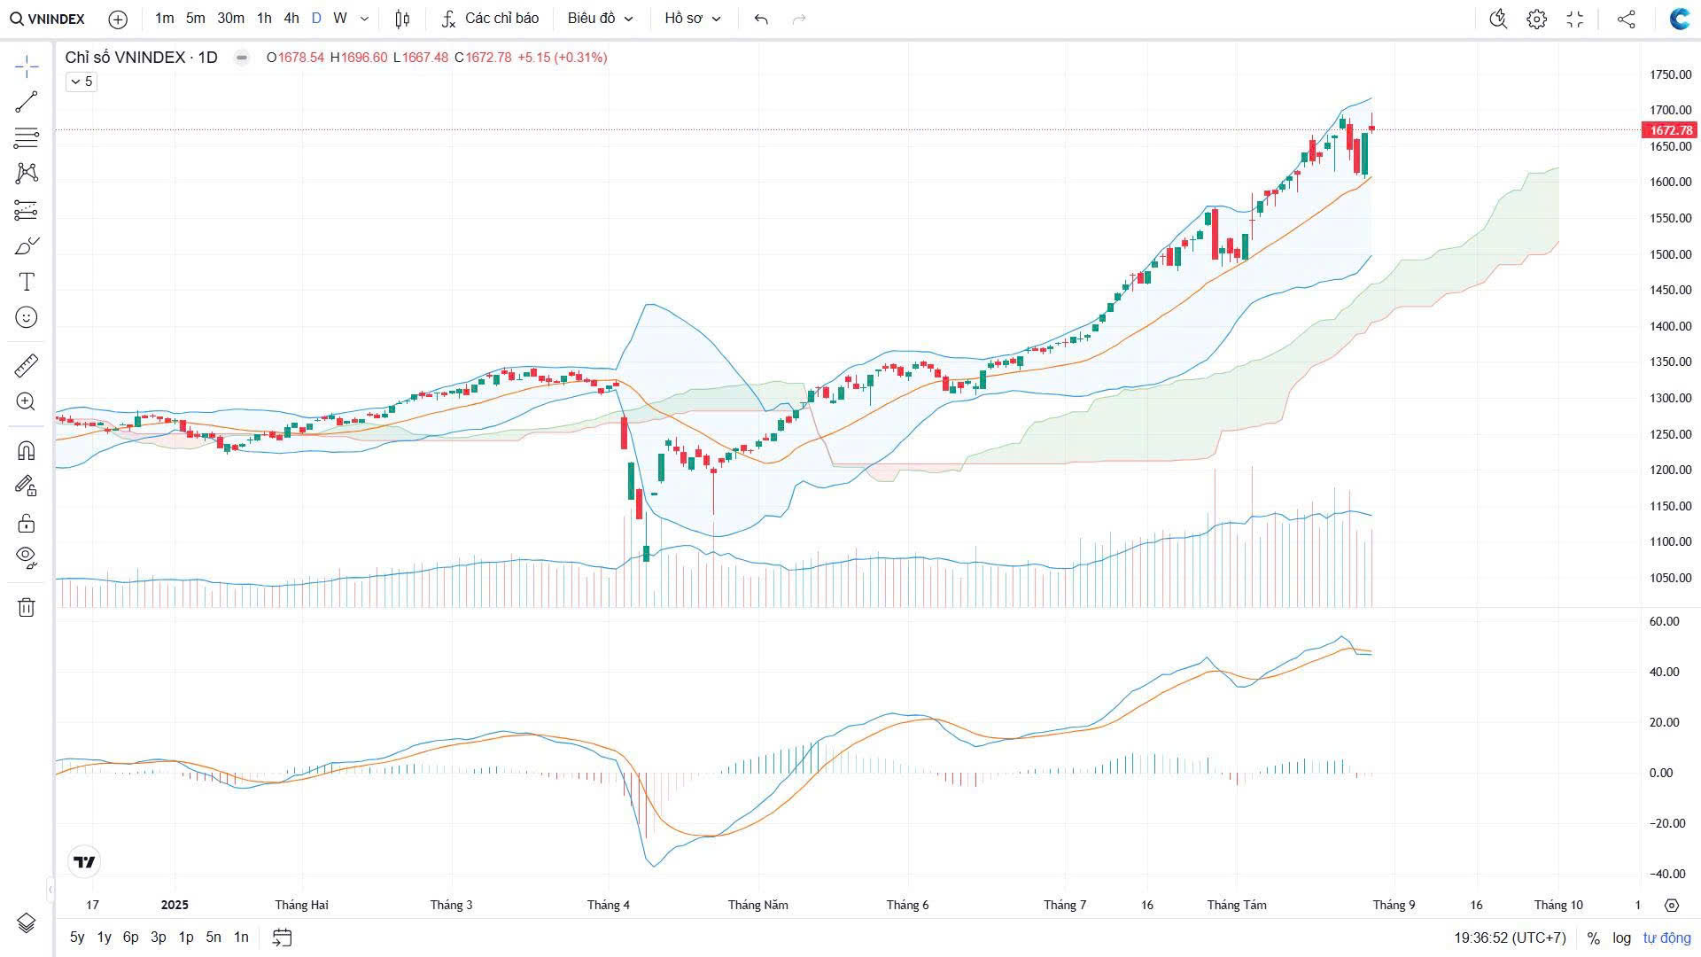
Task: Delete drawings with trash icon
Action: tap(27, 607)
